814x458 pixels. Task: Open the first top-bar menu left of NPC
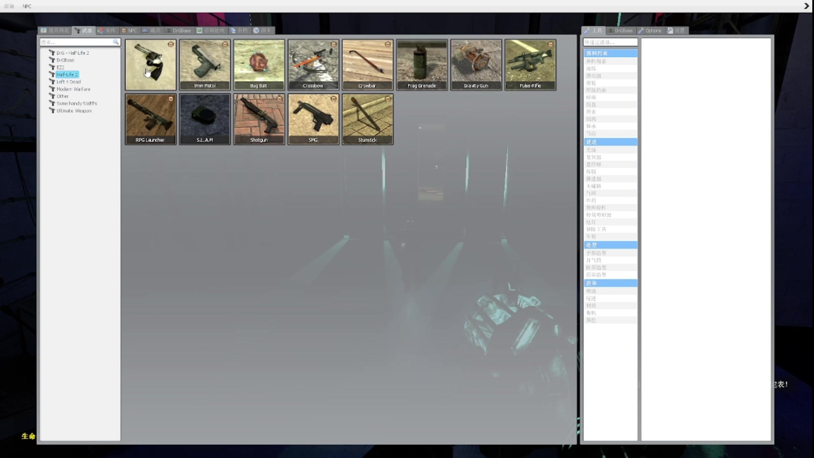[x=9, y=6]
